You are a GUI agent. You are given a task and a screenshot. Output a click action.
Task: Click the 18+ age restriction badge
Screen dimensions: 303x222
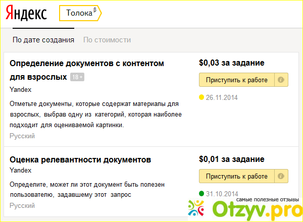(77, 77)
